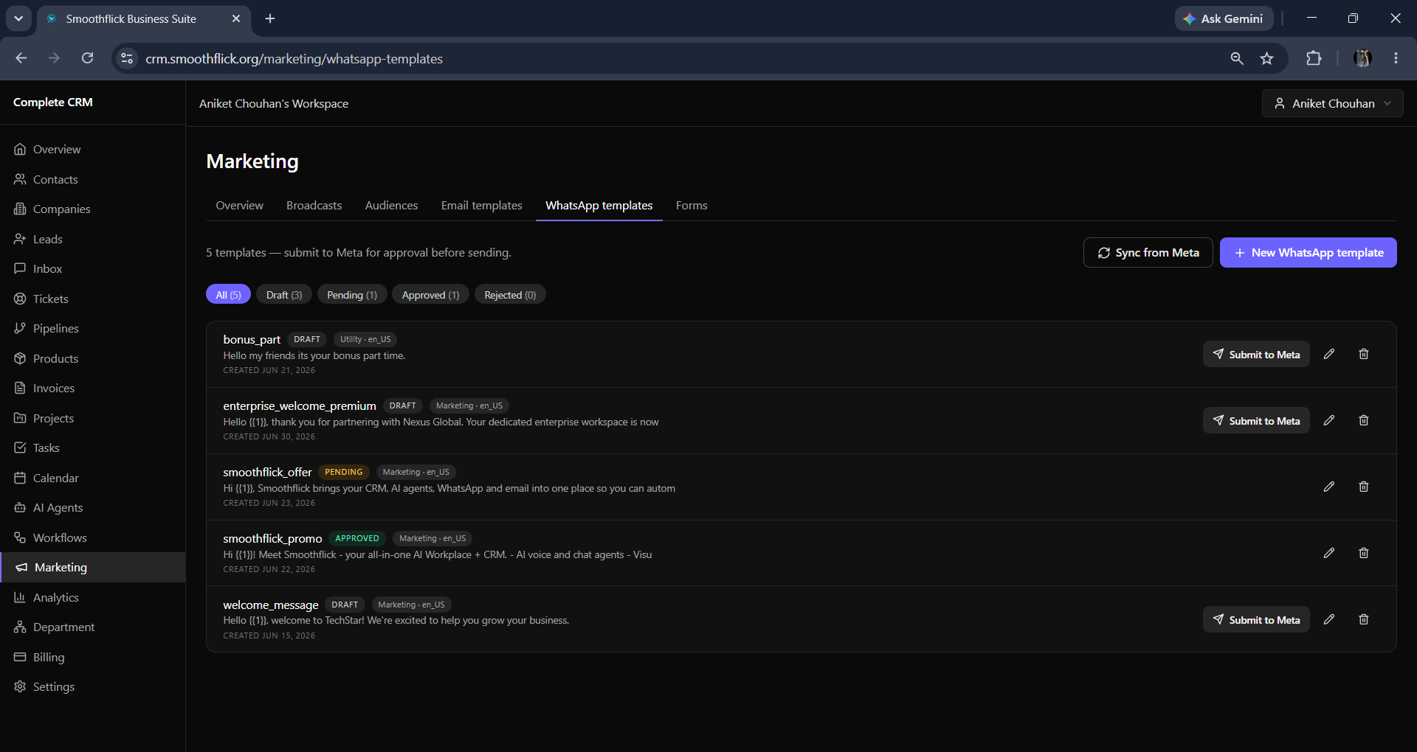Delete the enterprise_welcome_premium template

(1364, 420)
